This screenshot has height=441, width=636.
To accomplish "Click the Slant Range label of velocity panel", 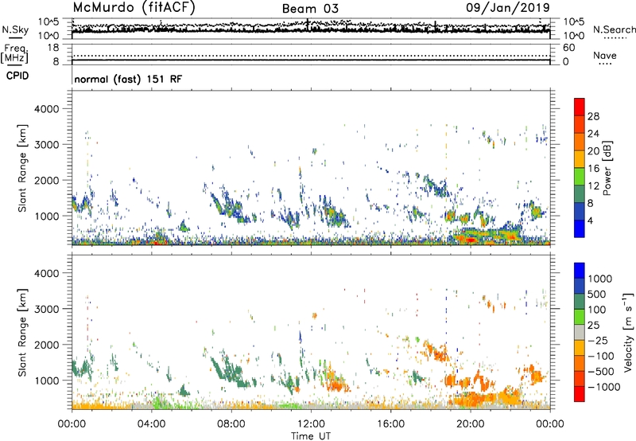I will point(22,333).
